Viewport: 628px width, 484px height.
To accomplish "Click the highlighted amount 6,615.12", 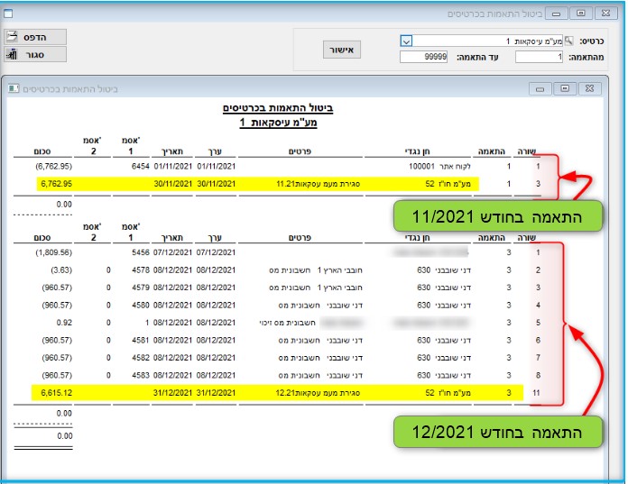I will (x=57, y=393).
